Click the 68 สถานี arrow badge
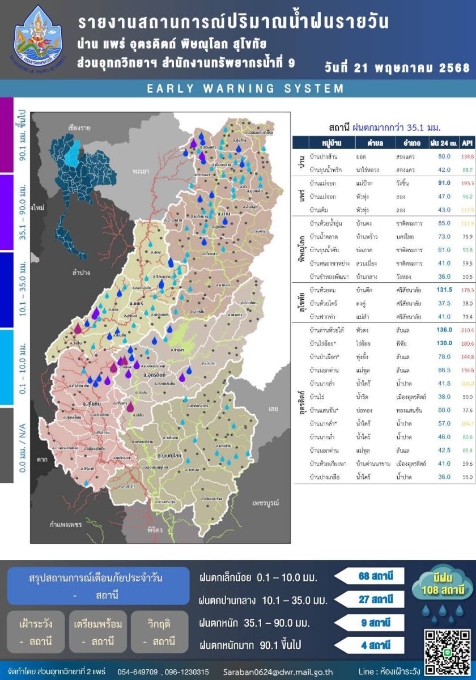Viewport: 476px width, 680px height. [x=371, y=577]
